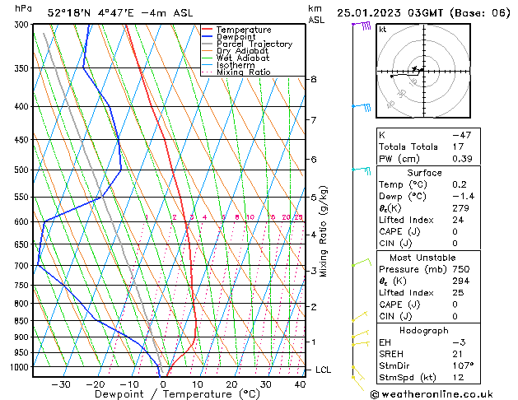The height and width of the screenshot is (400, 518).
Task: Click the 0 temperature axis tick label
Action: [x=163, y=384]
